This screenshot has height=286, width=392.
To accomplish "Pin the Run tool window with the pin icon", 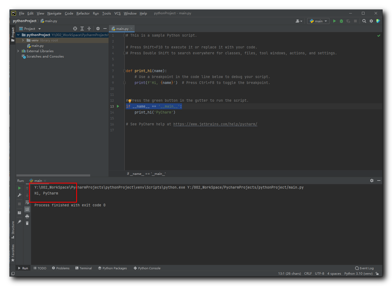I will point(19,221).
